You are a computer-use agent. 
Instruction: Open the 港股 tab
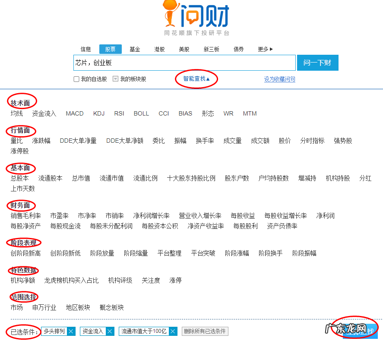[159, 49]
